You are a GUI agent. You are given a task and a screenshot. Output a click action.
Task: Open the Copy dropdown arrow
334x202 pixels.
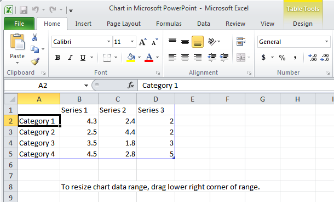click(43, 49)
